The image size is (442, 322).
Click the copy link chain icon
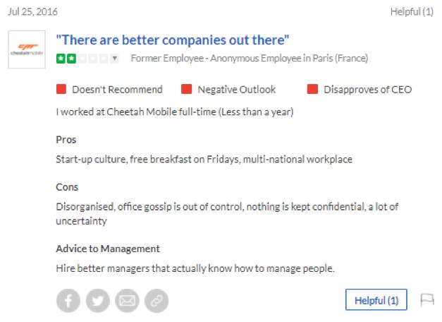point(156,301)
